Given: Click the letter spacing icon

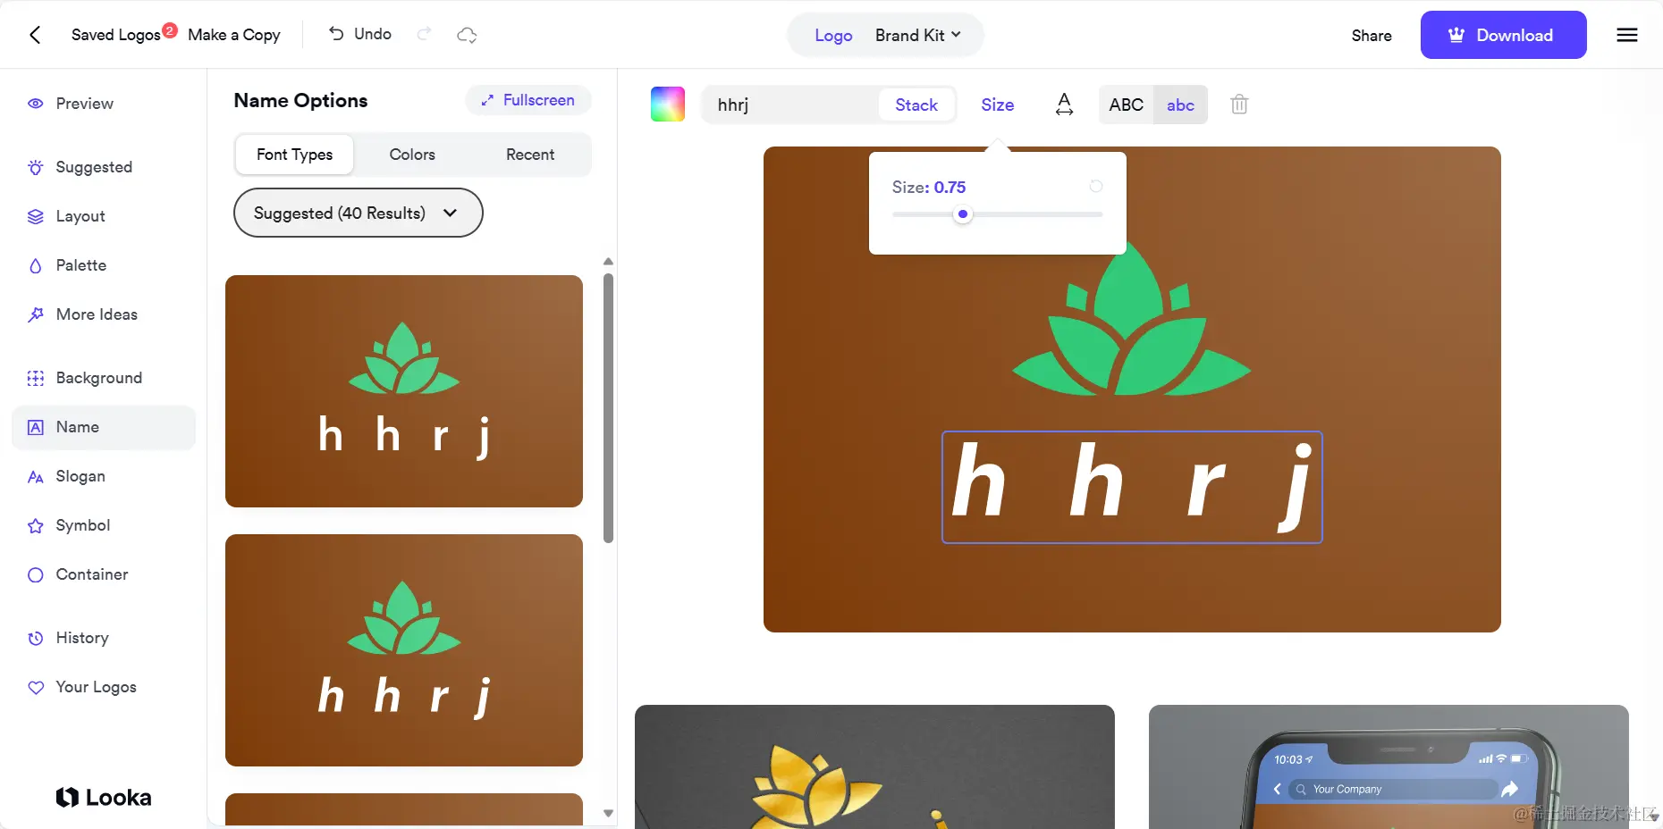Looking at the screenshot, I should coord(1064,105).
